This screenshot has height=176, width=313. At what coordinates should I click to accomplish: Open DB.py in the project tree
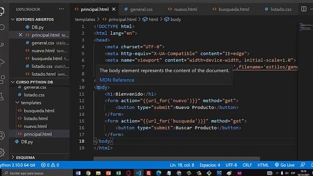(40, 142)
